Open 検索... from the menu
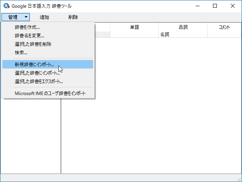 click(x=48, y=53)
